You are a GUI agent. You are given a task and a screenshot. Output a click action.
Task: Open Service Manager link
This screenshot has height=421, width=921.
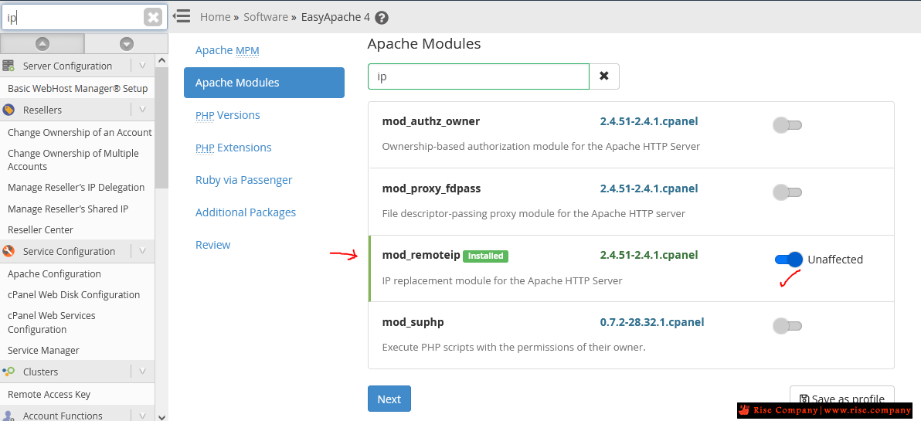tap(43, 351)
